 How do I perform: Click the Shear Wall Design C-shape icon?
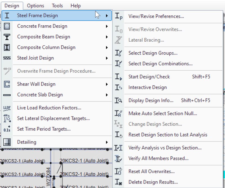[x=7, y=84]
